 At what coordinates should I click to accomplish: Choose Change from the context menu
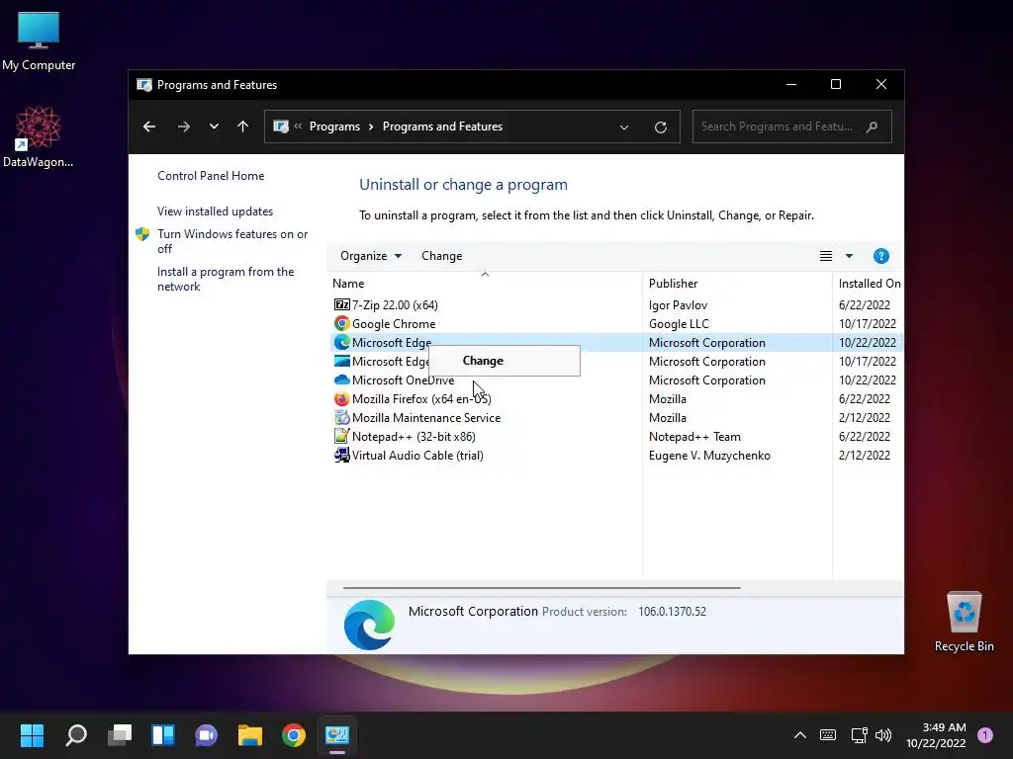(504, 361)
